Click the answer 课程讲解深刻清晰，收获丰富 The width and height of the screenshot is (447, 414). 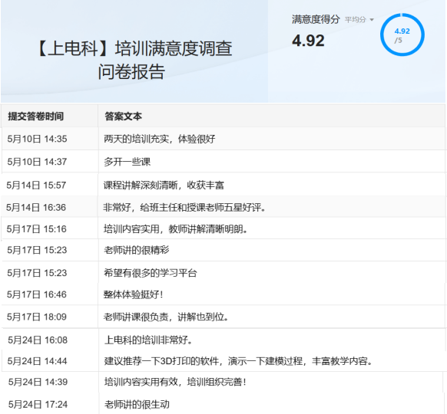pos(164,186)
